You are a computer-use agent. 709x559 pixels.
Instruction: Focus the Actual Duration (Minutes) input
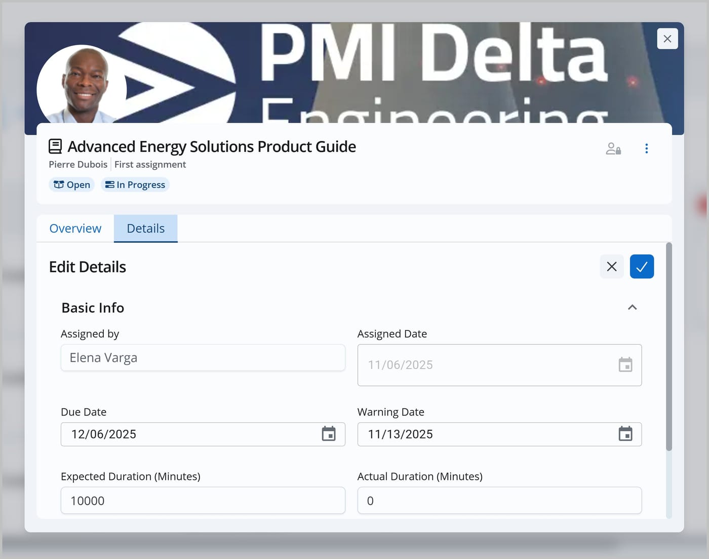point(499,500)
